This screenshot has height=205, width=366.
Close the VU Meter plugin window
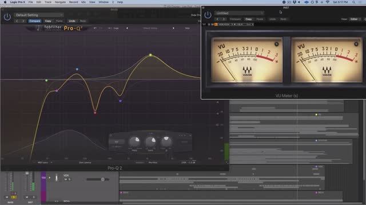point(203,7)
